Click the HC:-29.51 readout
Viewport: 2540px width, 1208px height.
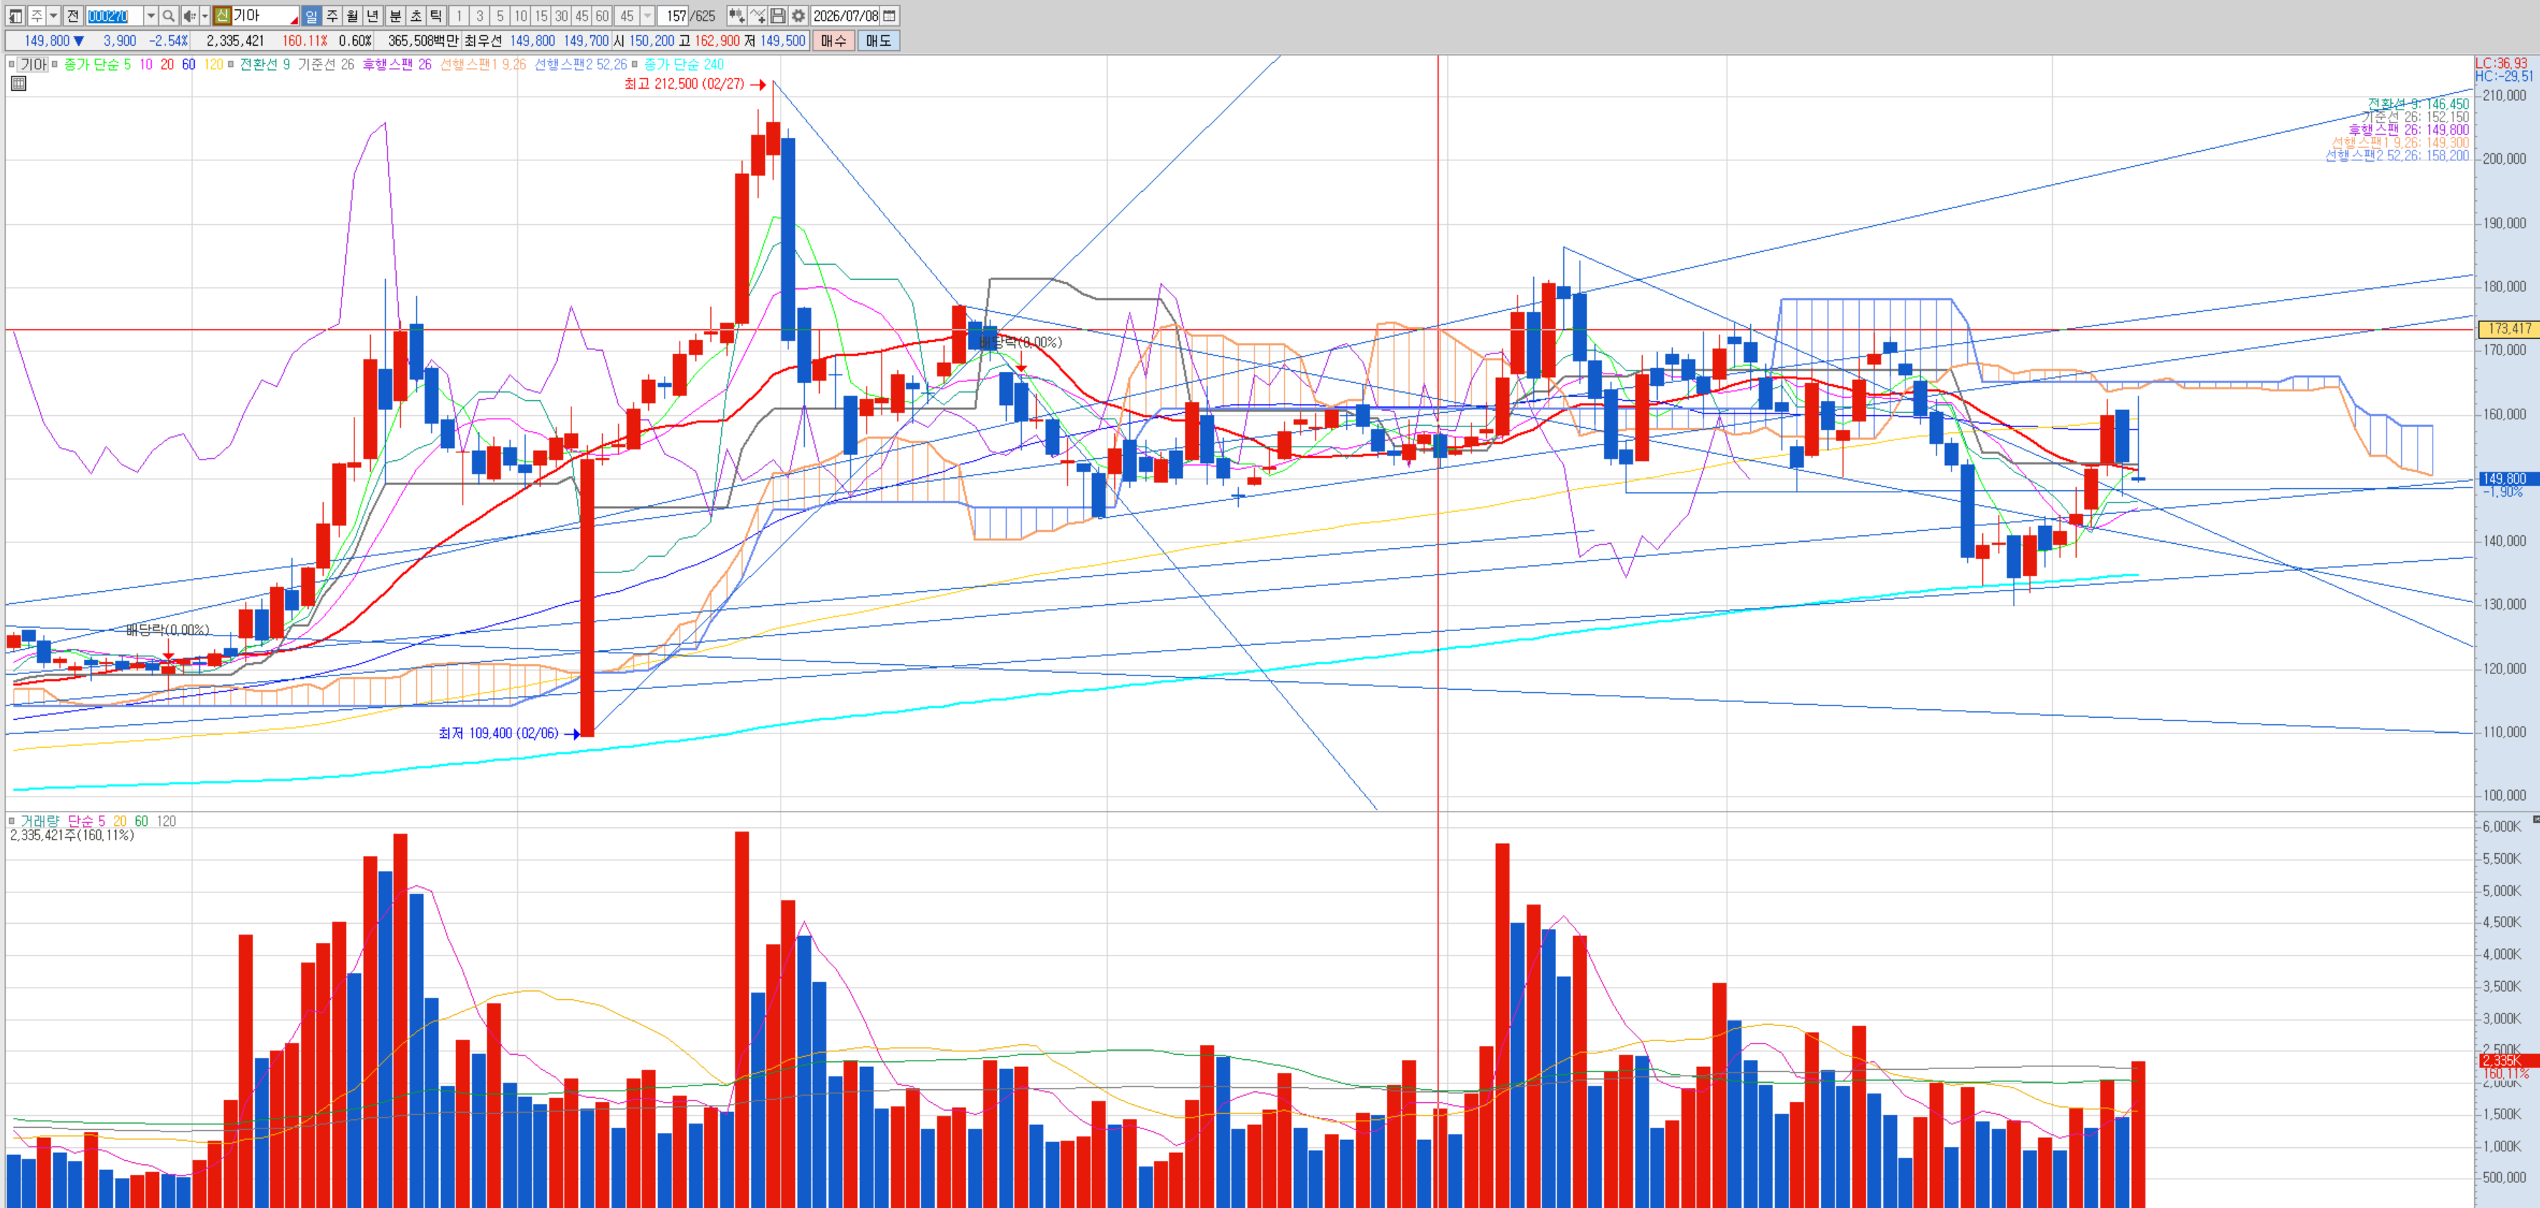(x=2503, y=76)
